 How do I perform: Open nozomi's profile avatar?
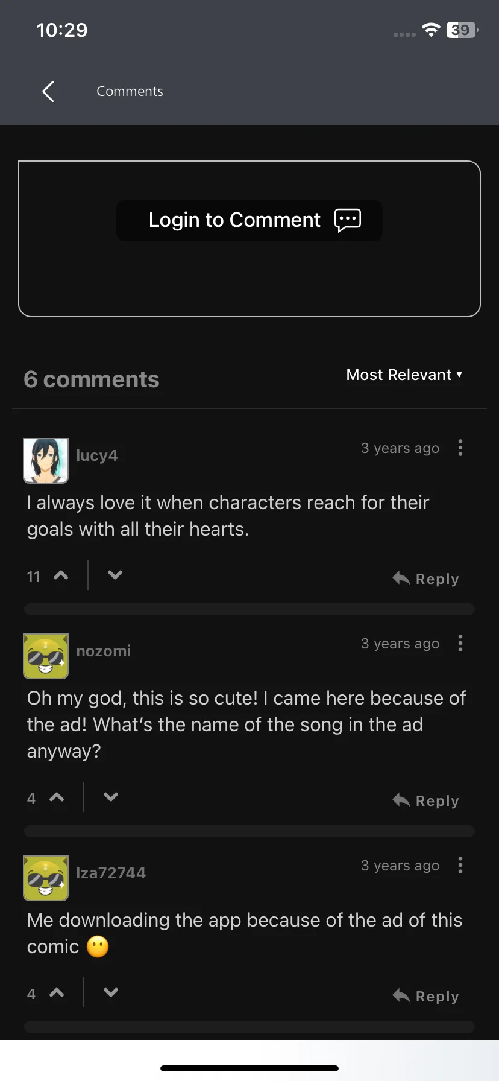46,656
